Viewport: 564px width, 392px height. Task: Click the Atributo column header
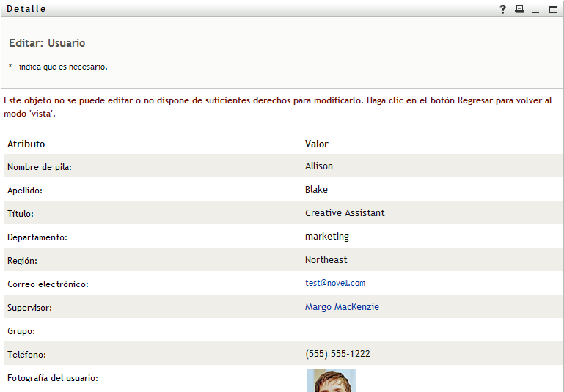click(x=26, y=144)
